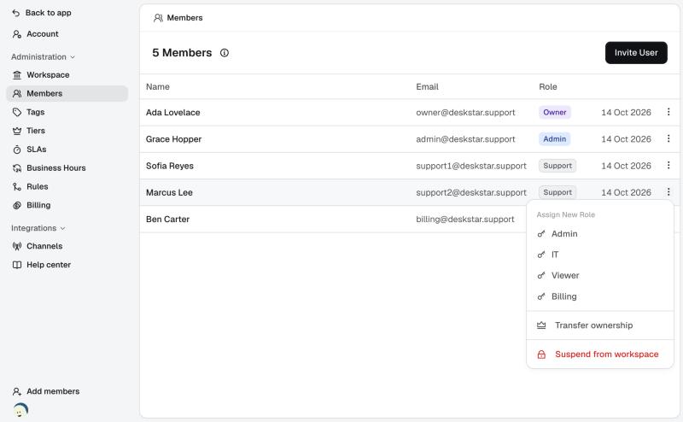Click the name Ada Lovelace

pos(173,113)
